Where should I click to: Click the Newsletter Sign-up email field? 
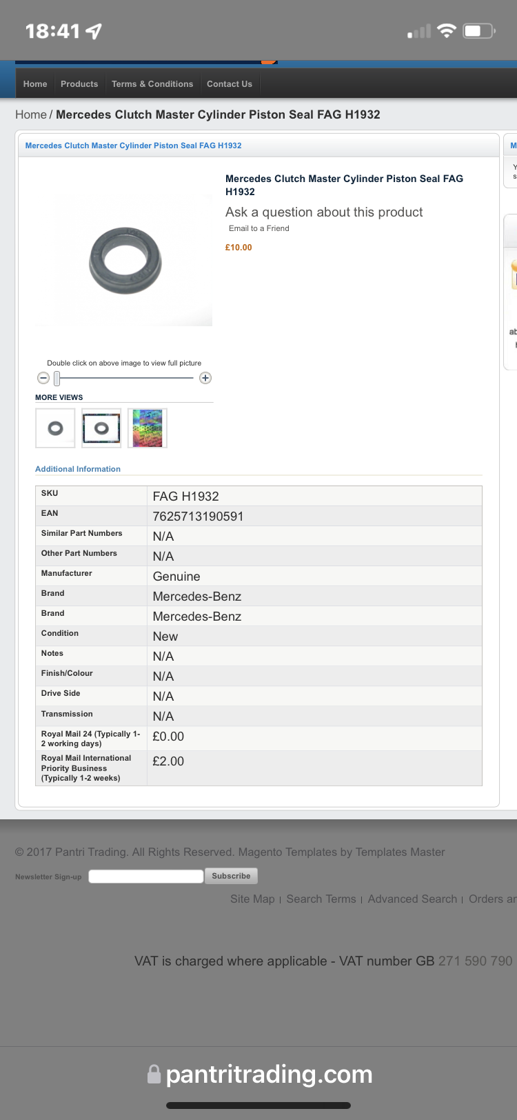[146, 876]
